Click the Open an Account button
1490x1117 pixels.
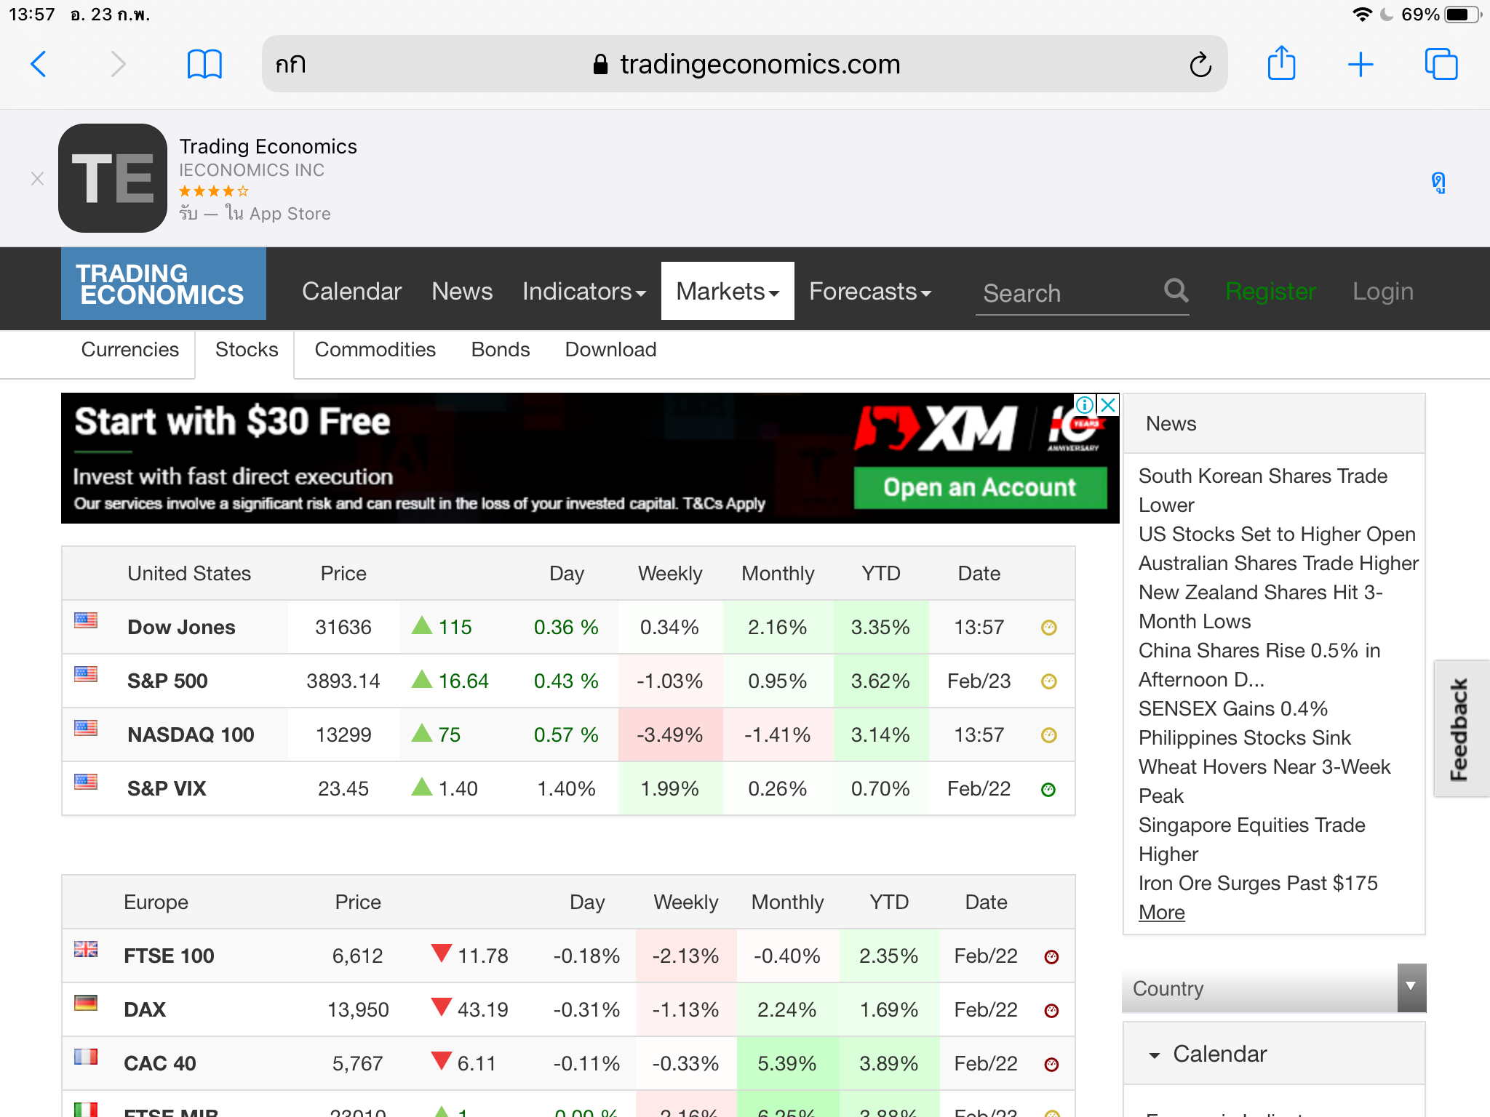979,487
